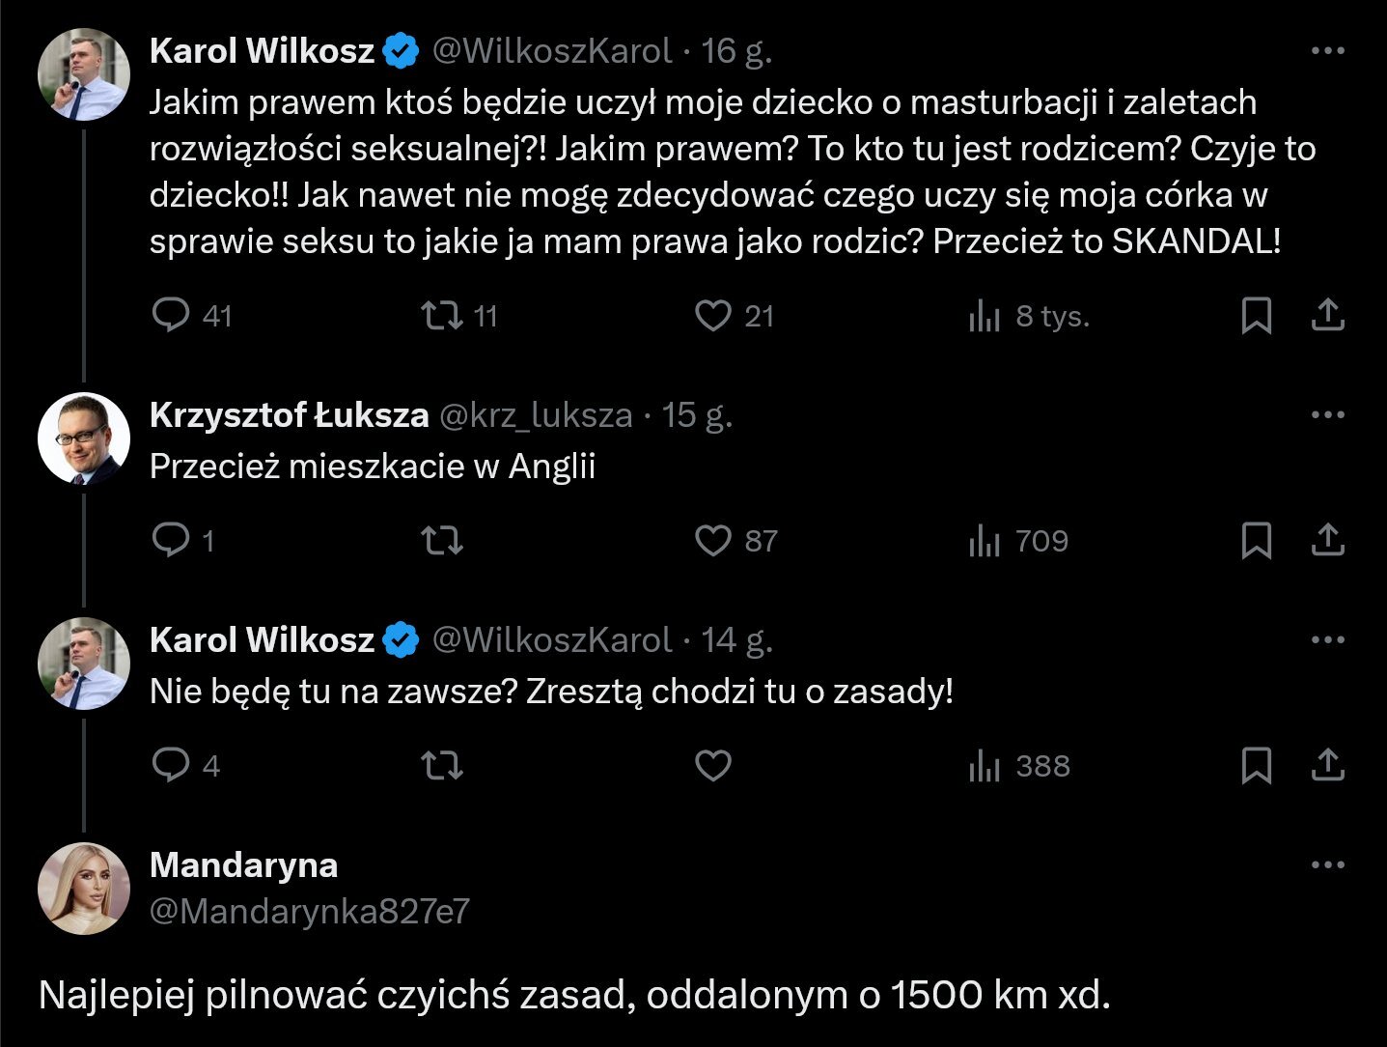Open more options on first Wilkosz tweet

1328,51
